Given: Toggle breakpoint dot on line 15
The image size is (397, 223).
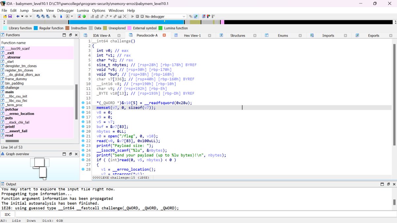Looking at the screenshot, I should (x=83, y=108).
